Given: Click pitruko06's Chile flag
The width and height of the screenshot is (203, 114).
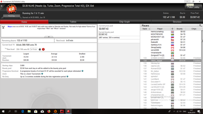Looking at the screenshot, I should pos(173,40).
